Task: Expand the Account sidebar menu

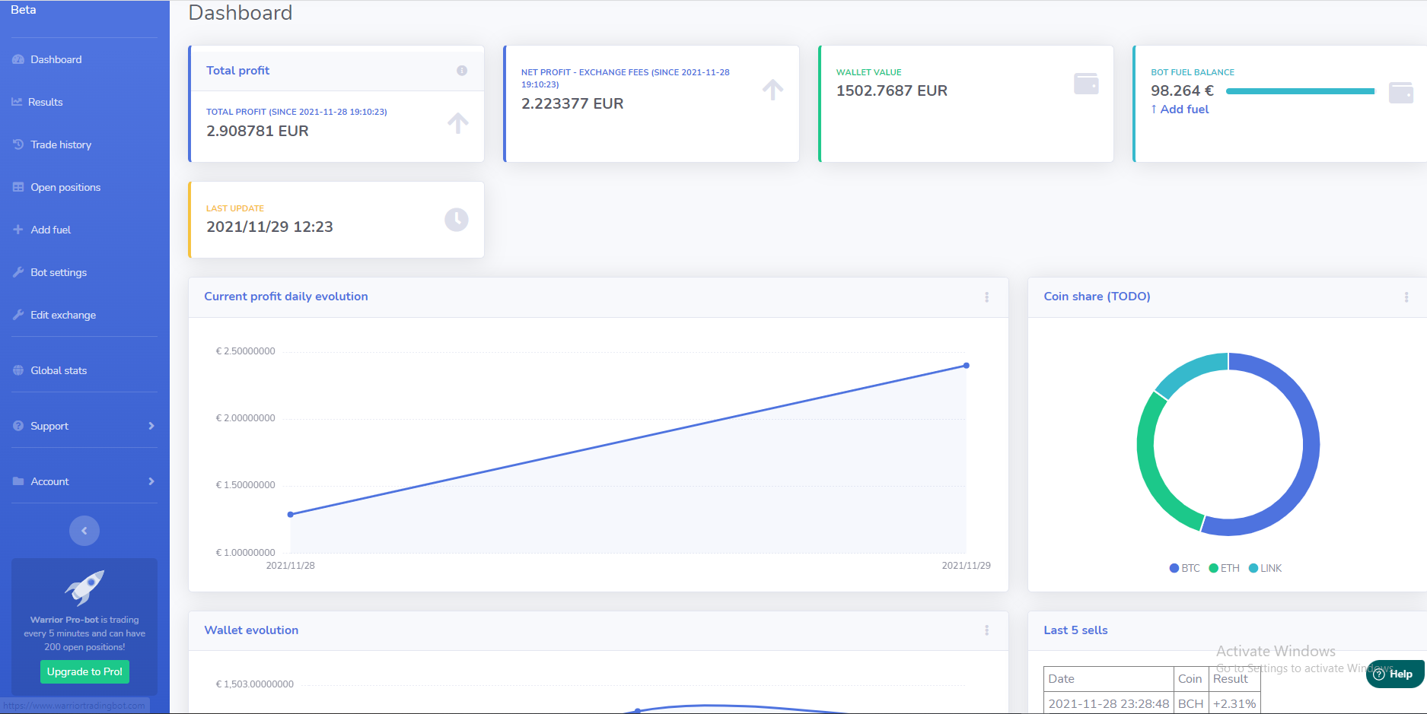Action: 84,481
